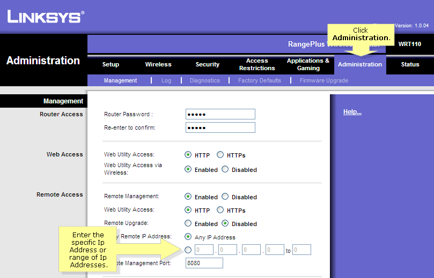
Task: Click the Help link
Action: click(352, 112)
